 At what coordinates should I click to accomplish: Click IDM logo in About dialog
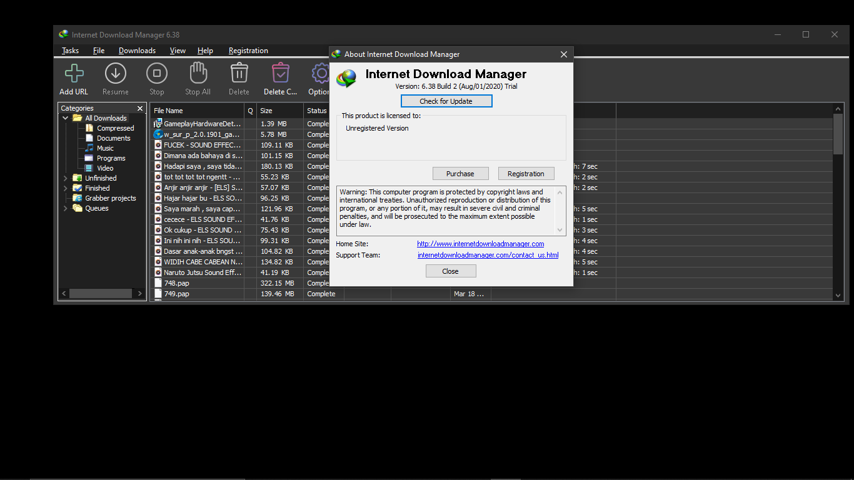coord(346,78)
